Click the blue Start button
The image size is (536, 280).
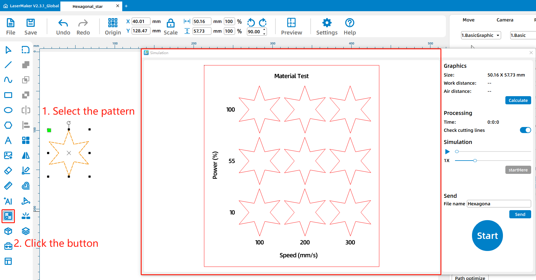487,236
